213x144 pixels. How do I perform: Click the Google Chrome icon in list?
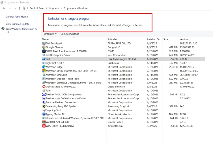coord(44,47)
